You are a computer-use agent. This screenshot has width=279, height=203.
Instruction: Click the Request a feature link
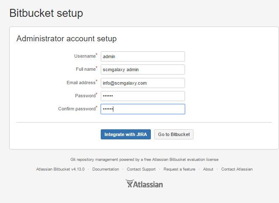coord(179,169)
